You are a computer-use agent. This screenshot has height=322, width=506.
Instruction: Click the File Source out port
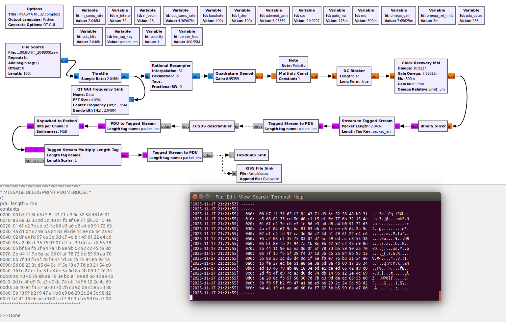click(64, 61)
